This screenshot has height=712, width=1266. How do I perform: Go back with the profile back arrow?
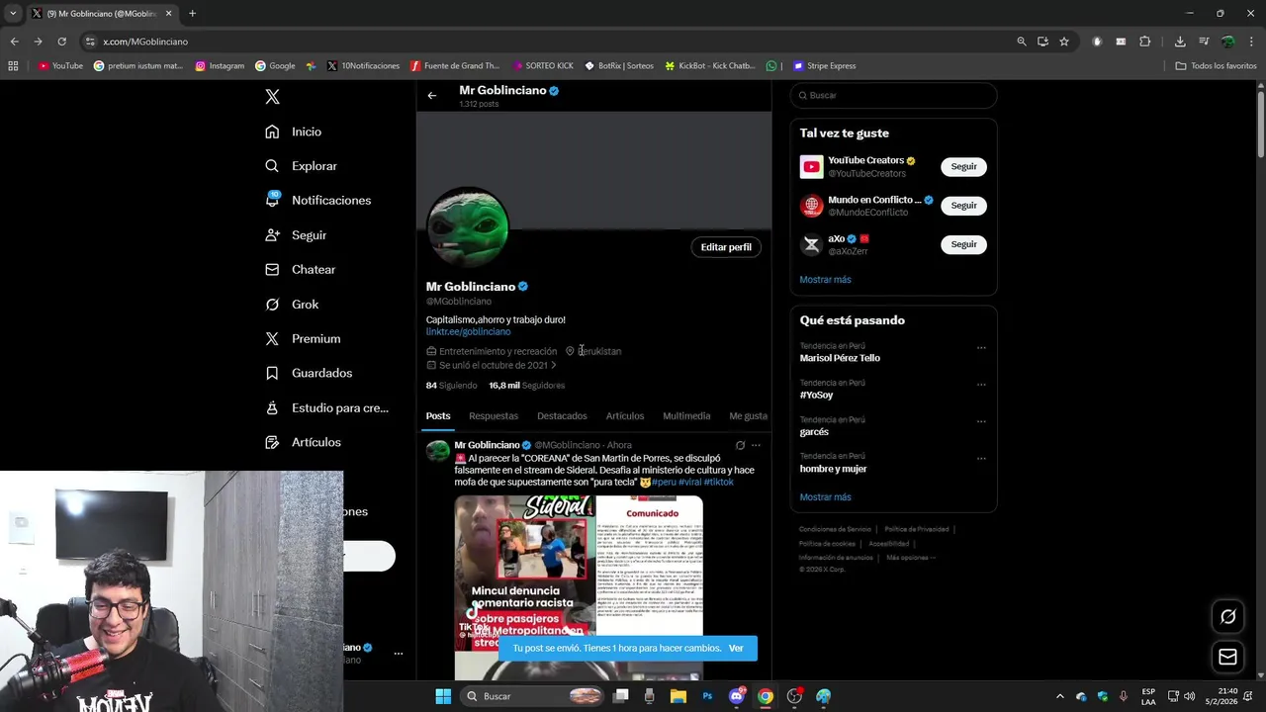pyautogui.click(x=432, y=96)
